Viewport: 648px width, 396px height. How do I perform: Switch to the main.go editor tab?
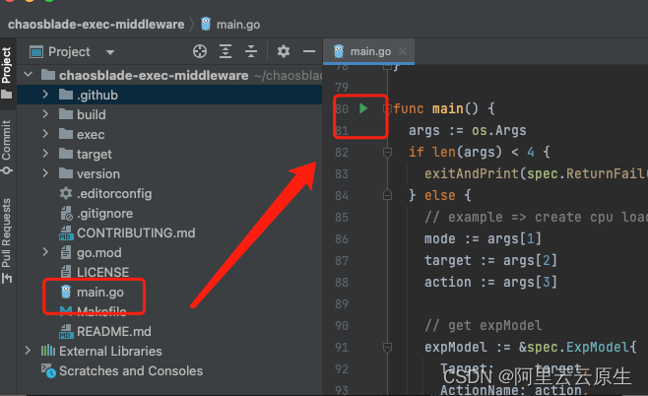[x=370, y=51]
